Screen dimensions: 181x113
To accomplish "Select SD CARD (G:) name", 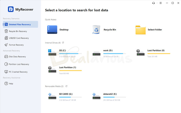I will pyautogui.click(x=66, y=94).
